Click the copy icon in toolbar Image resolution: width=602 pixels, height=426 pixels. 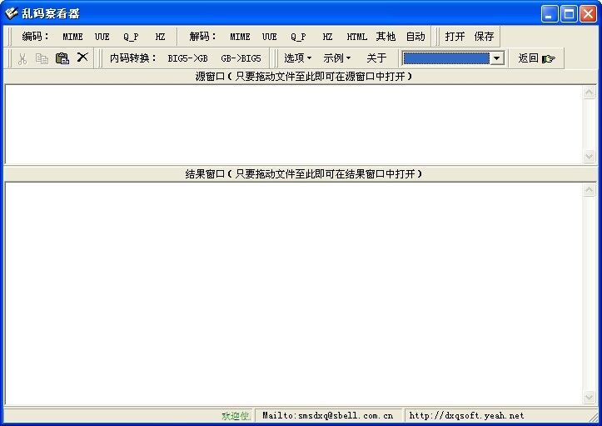[42, 58]
